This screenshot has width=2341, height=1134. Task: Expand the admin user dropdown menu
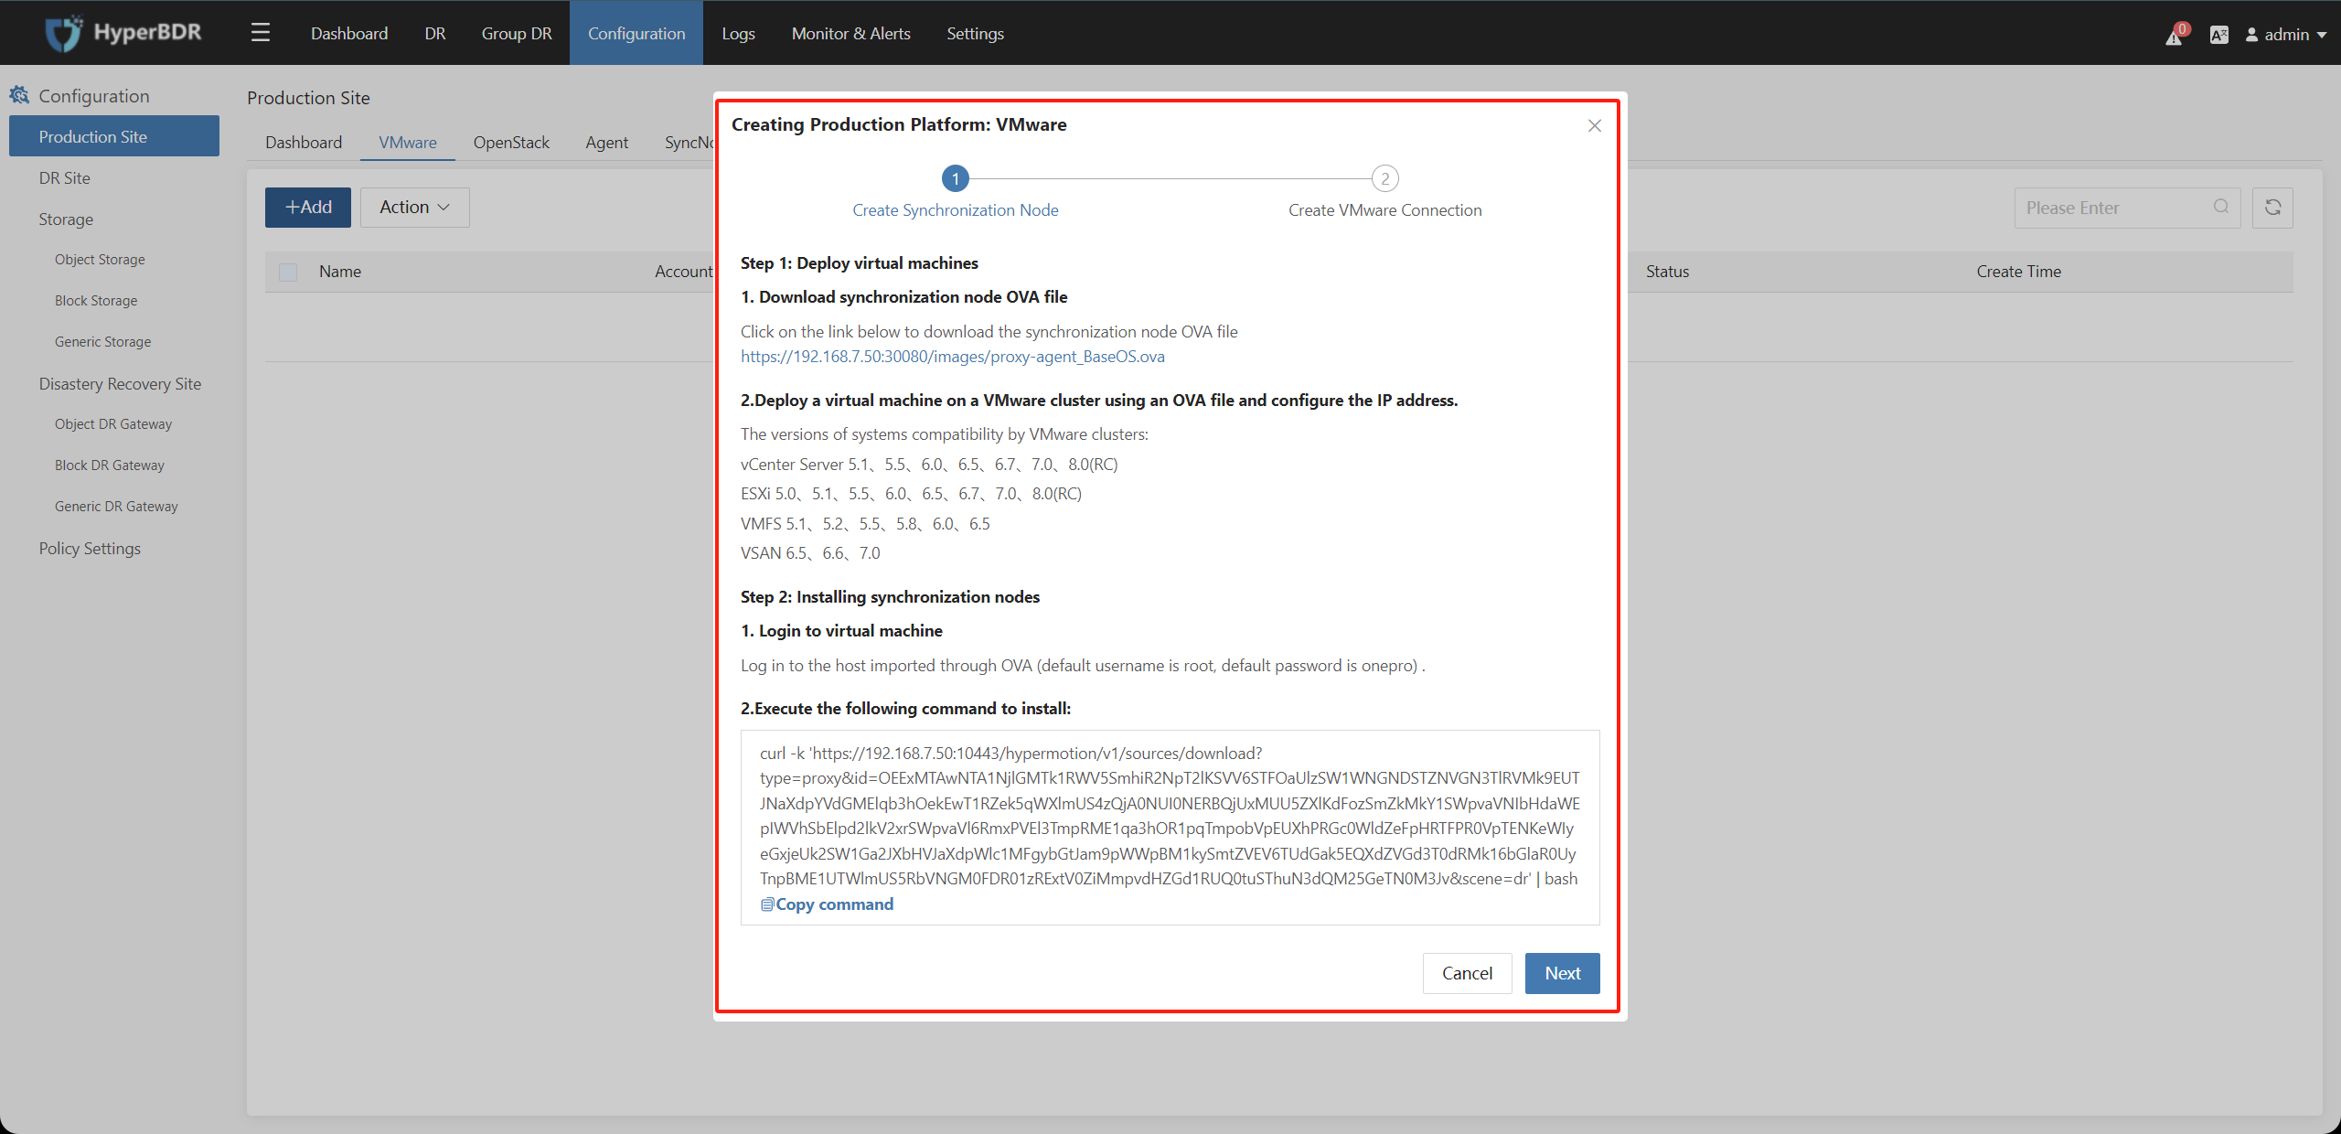click(x=2284, y=33)
